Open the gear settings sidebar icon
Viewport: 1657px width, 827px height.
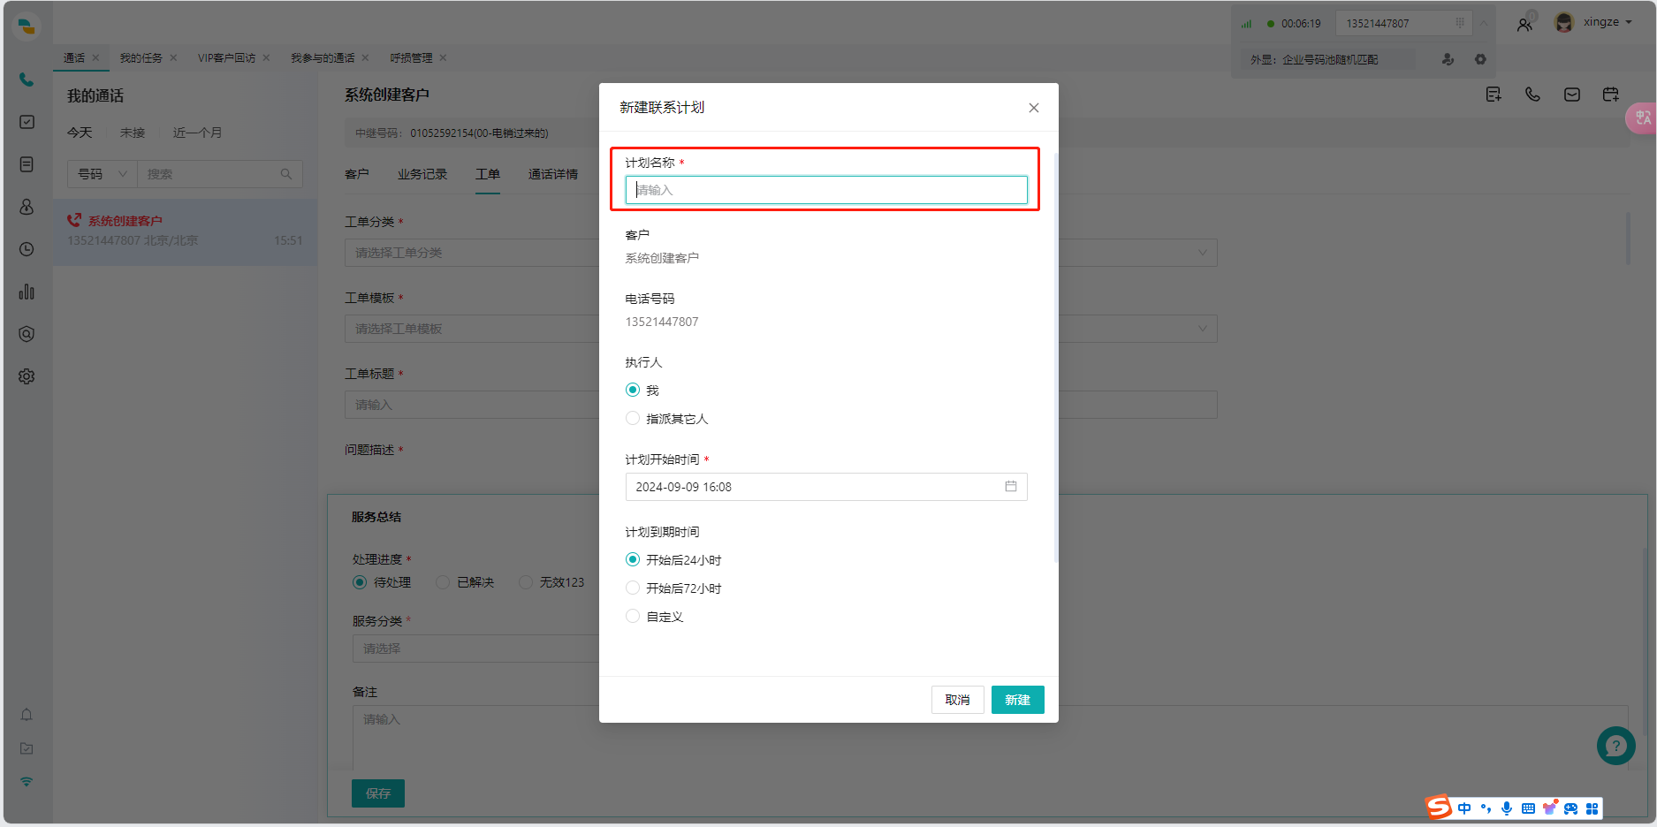[27, 376]
